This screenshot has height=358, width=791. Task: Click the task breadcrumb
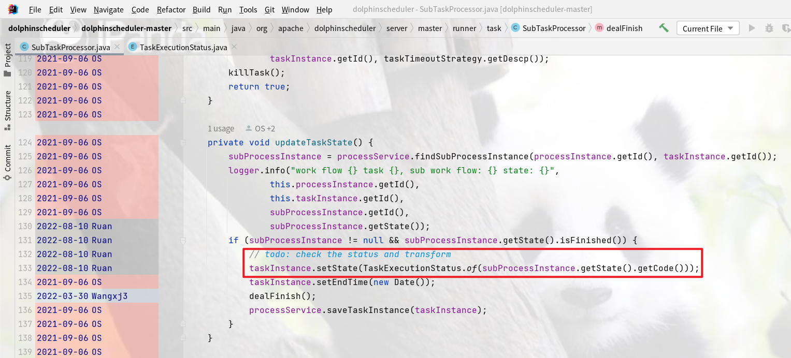(494, 28)
